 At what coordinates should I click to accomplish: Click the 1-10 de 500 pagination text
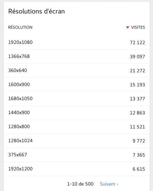click(80, 184)
